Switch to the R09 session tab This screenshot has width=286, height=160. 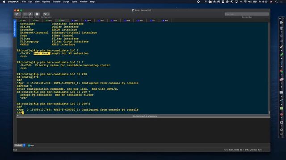[x=127, y=20]
